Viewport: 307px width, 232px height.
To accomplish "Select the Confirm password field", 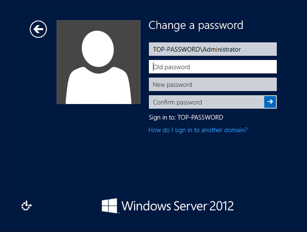I will point(206,102).
